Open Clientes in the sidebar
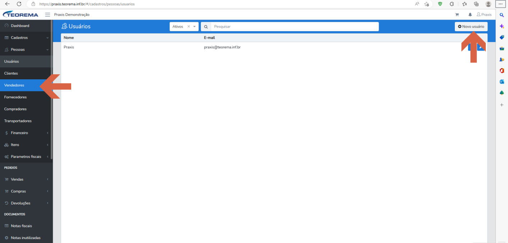 pos(26,73)
